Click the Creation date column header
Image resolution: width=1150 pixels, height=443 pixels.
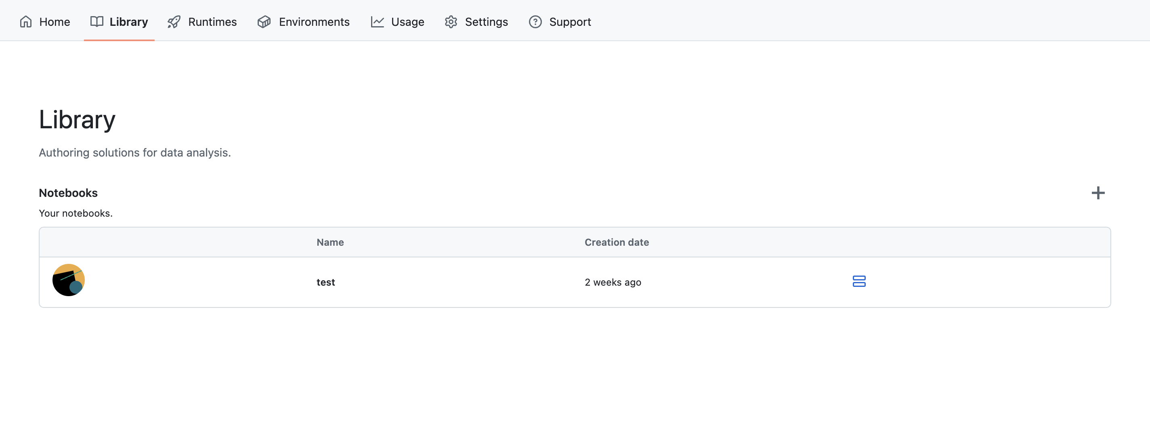[617, 242]
